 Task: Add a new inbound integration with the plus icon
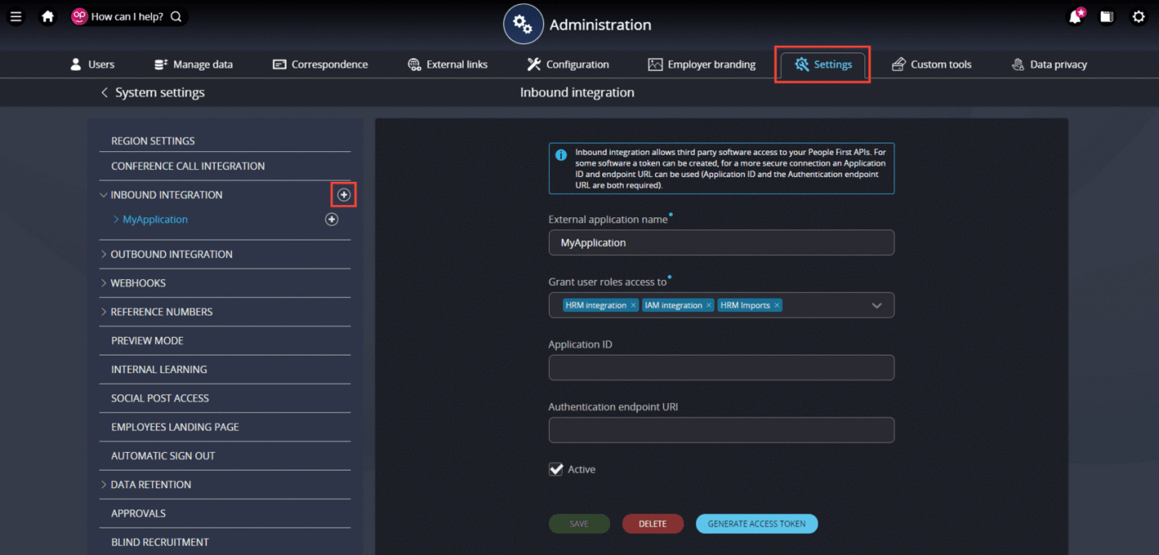(343, 194)
